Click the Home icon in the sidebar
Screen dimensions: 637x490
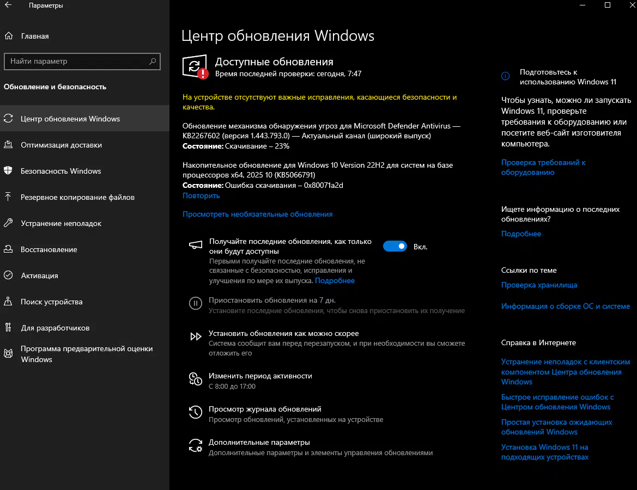coord(8,36)
